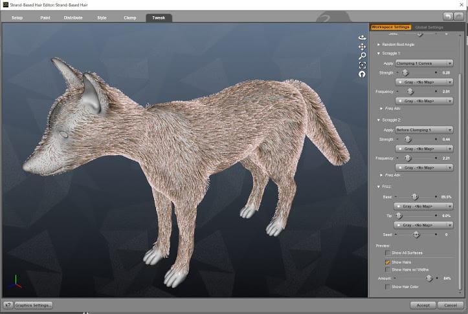This screenshot has height=314, width=468.
Task: Click the orbit/rotate view icon
Action: [x=362, y=37]
